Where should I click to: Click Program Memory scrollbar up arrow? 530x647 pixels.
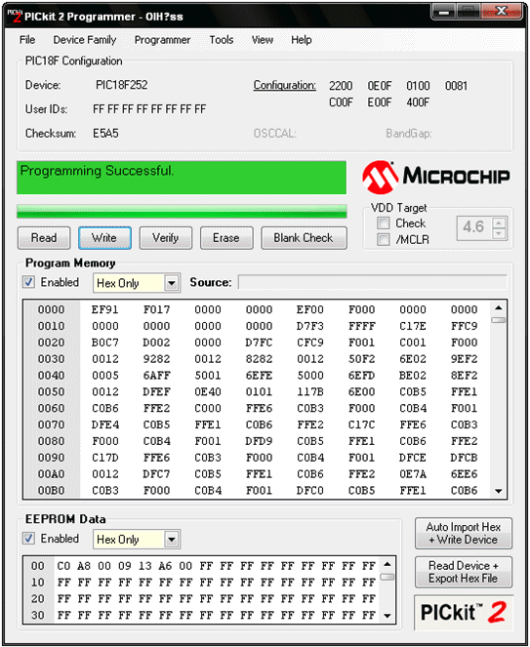tap(498, 307)
